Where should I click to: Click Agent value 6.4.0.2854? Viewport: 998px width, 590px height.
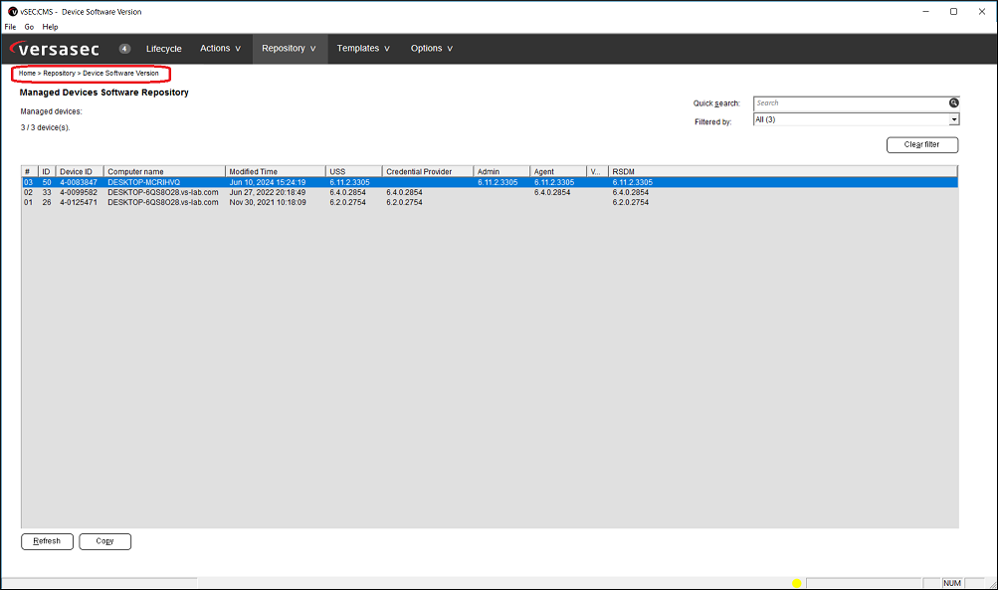pyautogui.click(x=552, y=192)
